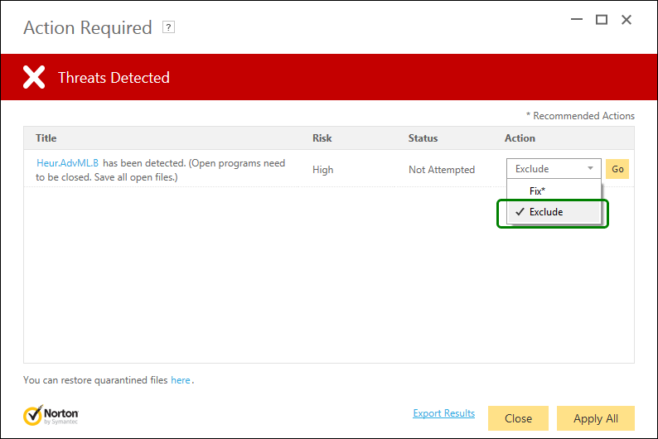This screenshot has width=658, height=439.
Task: Close the window with X icon
Action: (627, 19)
